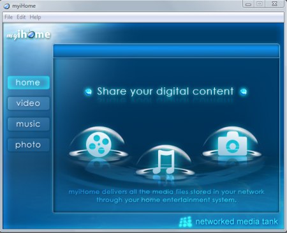Go to the video section

point(29,103)
